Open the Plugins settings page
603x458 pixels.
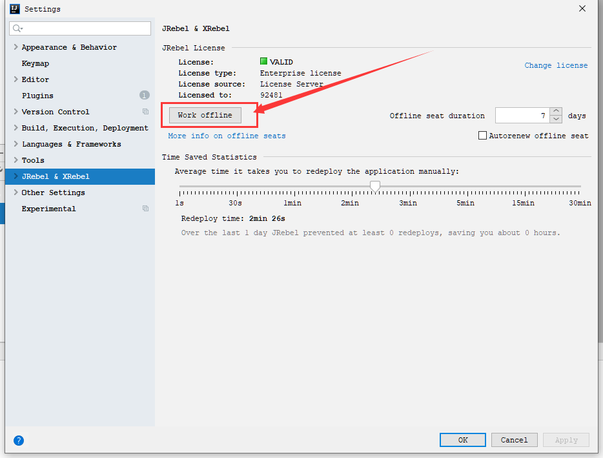[x=37, y=96]
